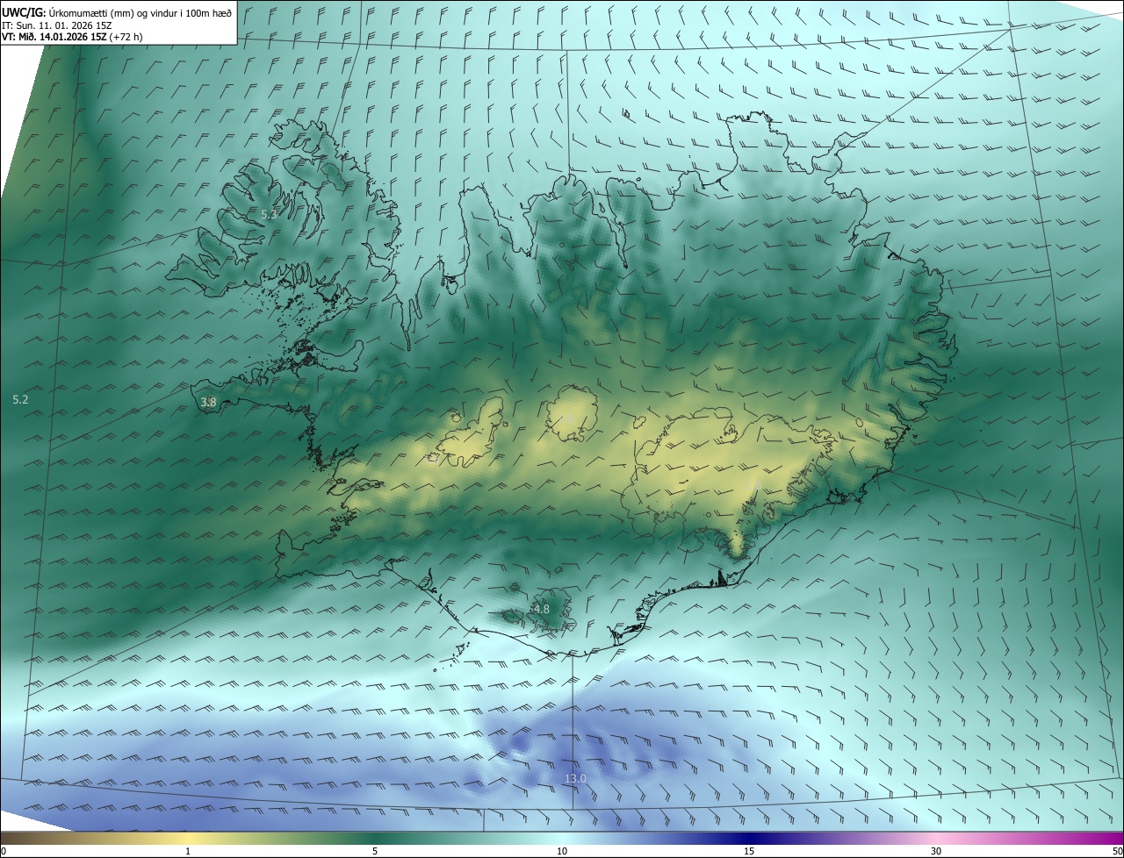Click the colorbar tick label 1
1124x858 pixels.
[x=188, y=851]
